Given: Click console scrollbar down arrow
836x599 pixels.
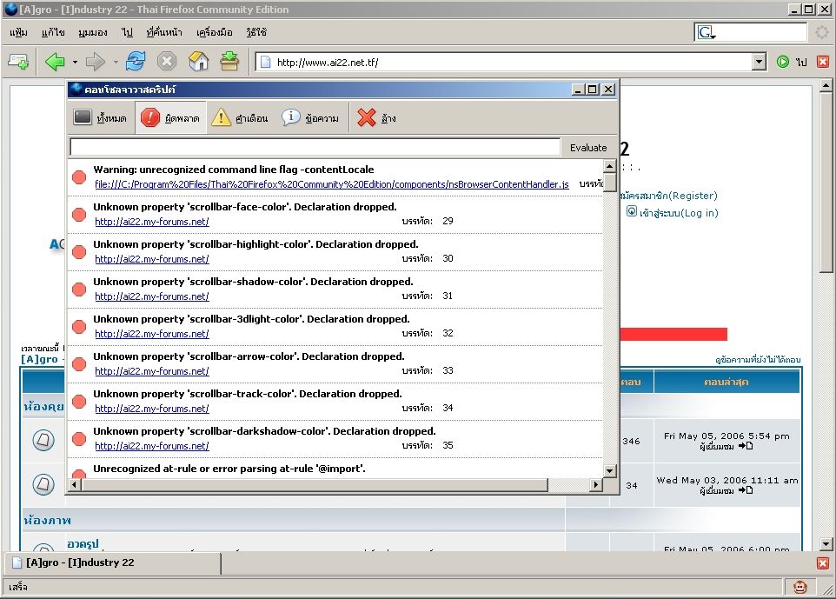Looking at the screenshot, I should click(610, 470).
